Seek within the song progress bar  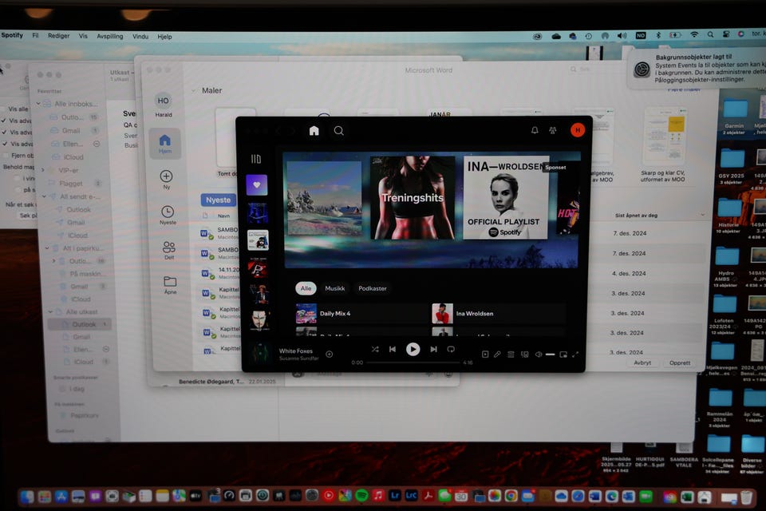(413, 362)
